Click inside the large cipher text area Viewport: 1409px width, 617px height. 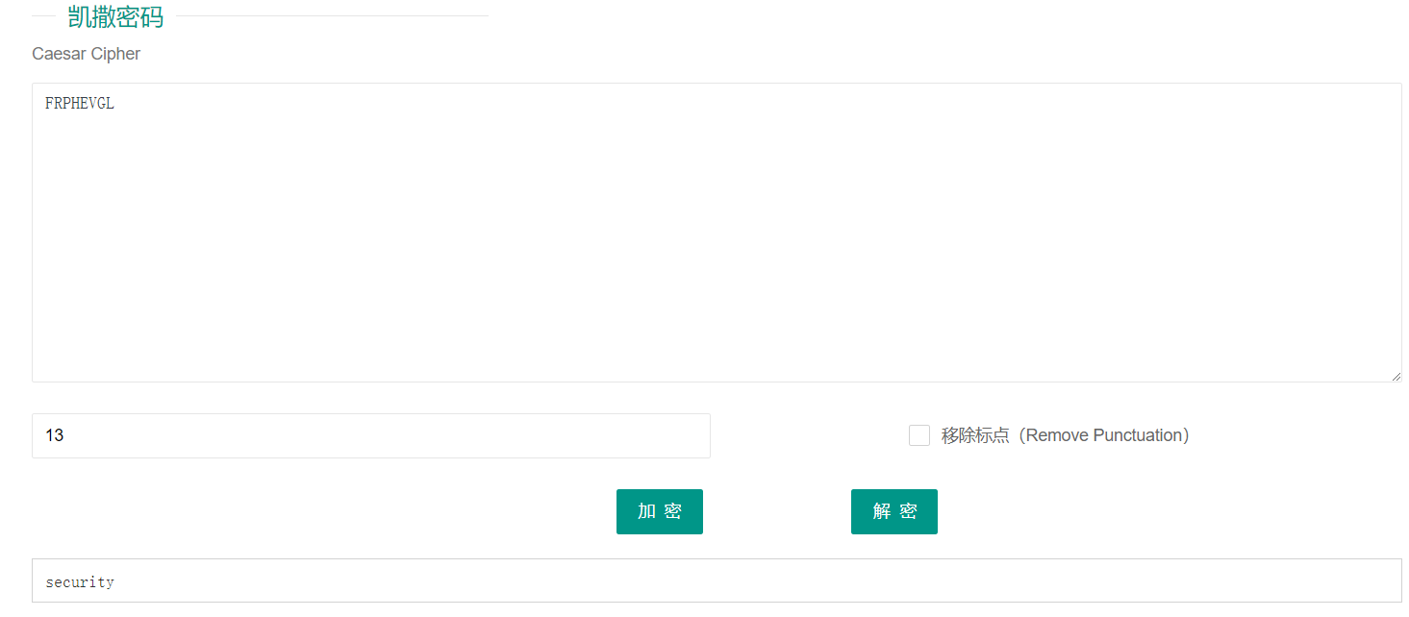tap(717, 233)
